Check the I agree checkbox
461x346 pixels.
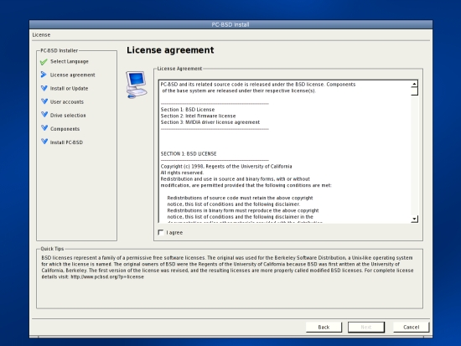pos(161,233)
